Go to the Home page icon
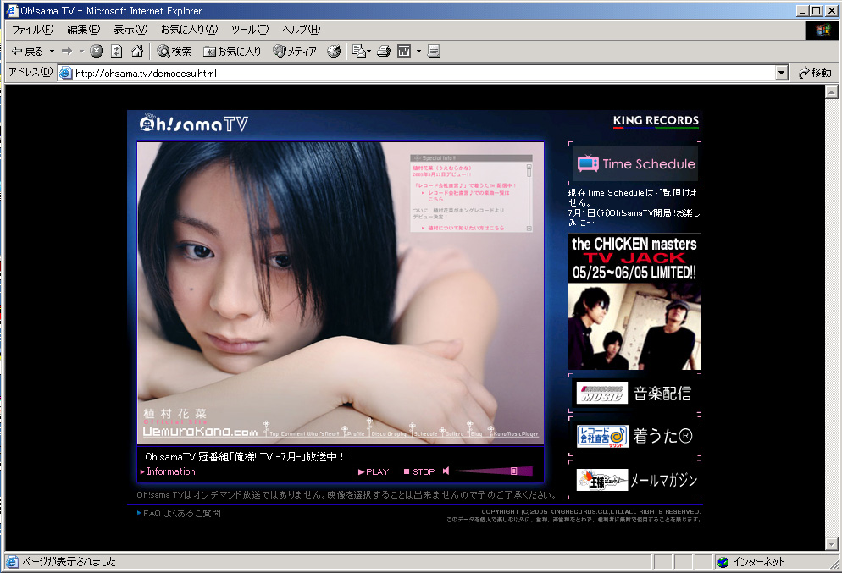Screen dimensions: 842x573 [136, 52]
